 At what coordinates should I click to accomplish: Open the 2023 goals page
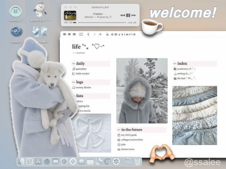pyautogui.click(x=127, y=135)
